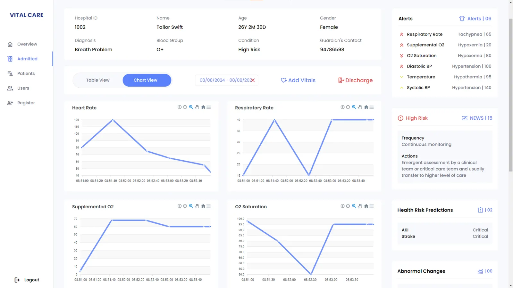
Task: Activate pan hand tool on Heart Rate chart
Action: pyautogui.click(x=197, y=107)
